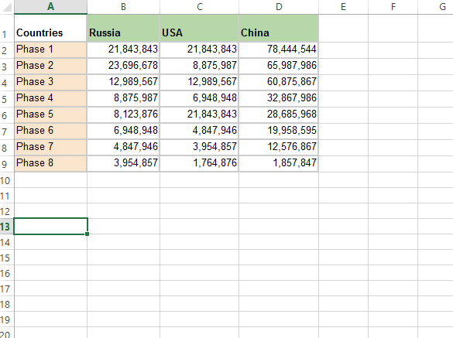Click USA Phase 6 value 4,847,946
Viewport: 453px width, 338px height.
click(x=199, y=131)
